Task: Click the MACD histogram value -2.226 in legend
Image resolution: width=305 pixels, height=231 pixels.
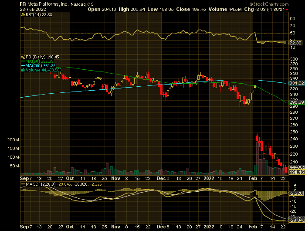Action: click(95, 184)
